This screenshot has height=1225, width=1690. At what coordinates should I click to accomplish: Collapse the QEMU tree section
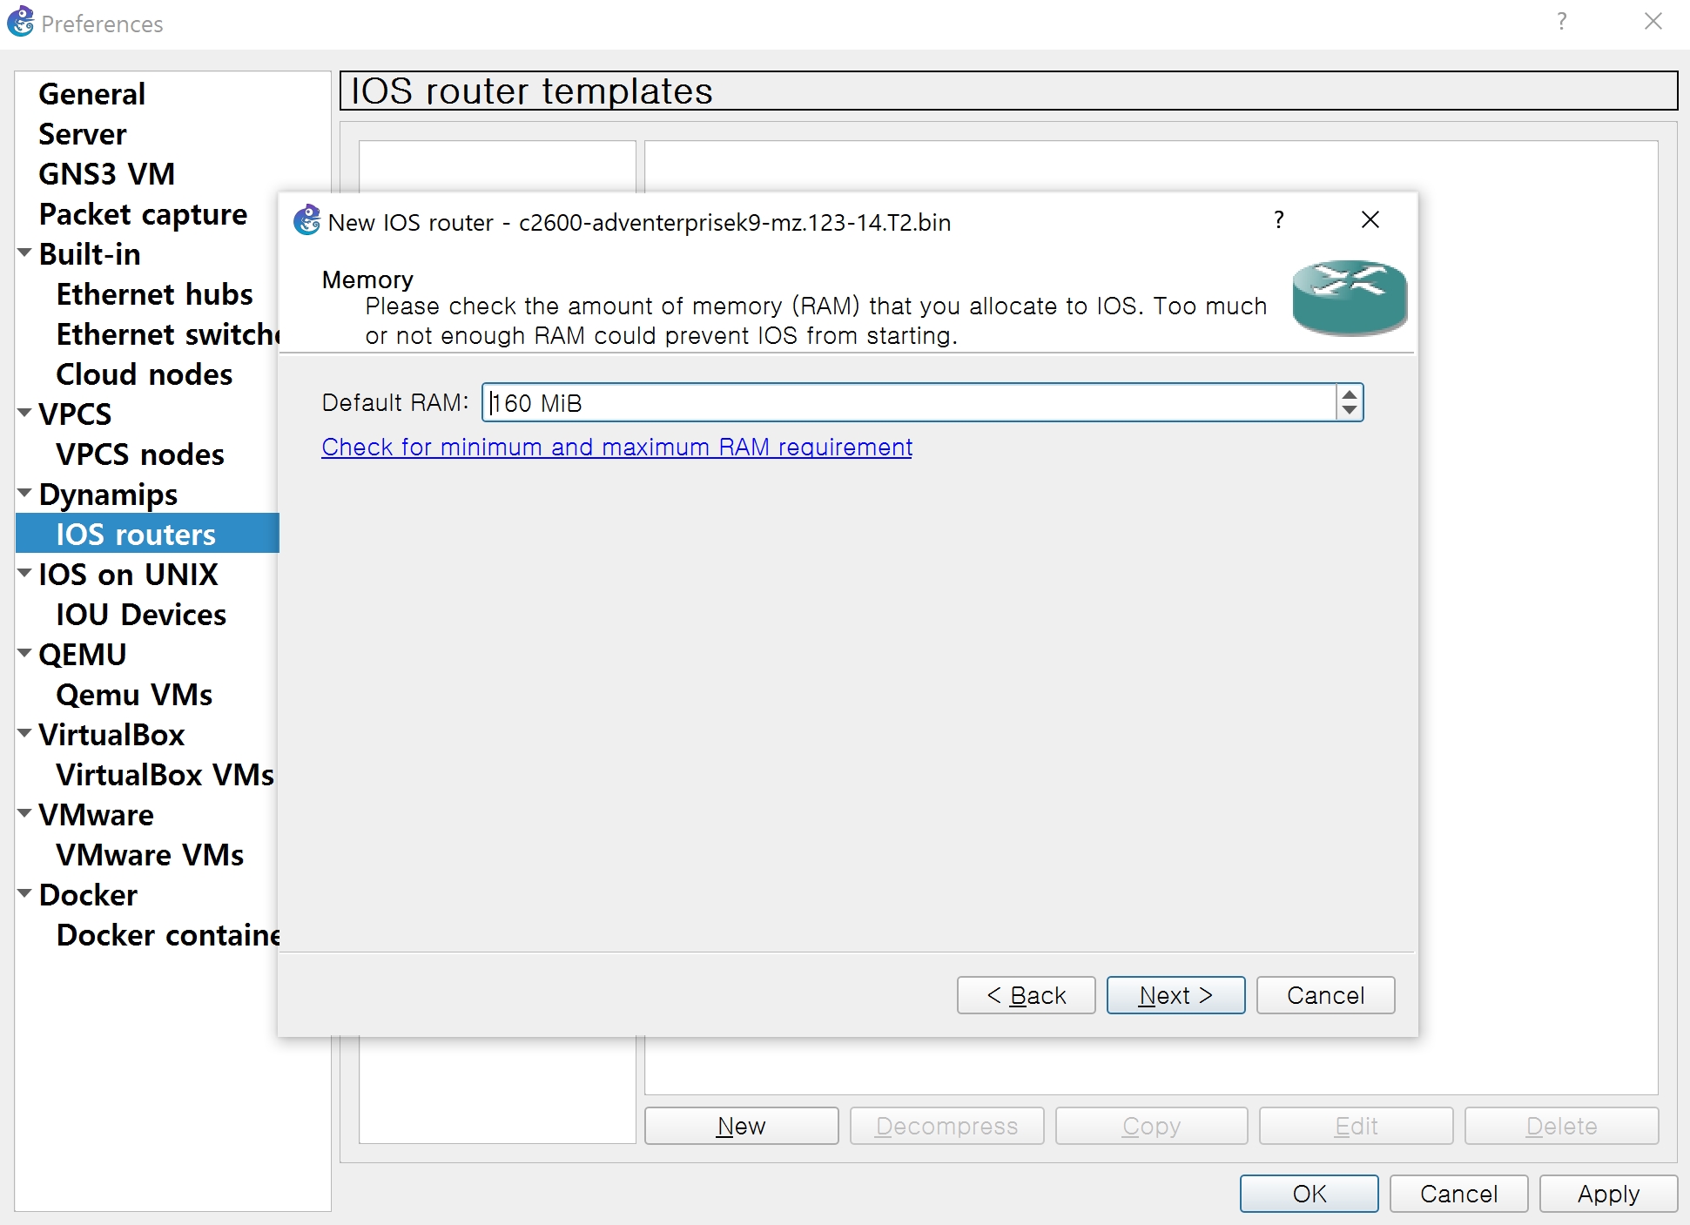click(x=24, y=653)
